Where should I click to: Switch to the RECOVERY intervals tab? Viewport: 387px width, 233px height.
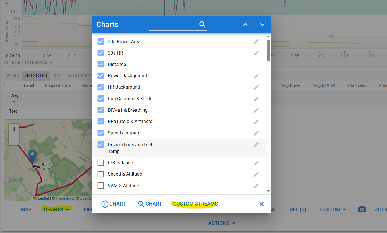[79, 76]
